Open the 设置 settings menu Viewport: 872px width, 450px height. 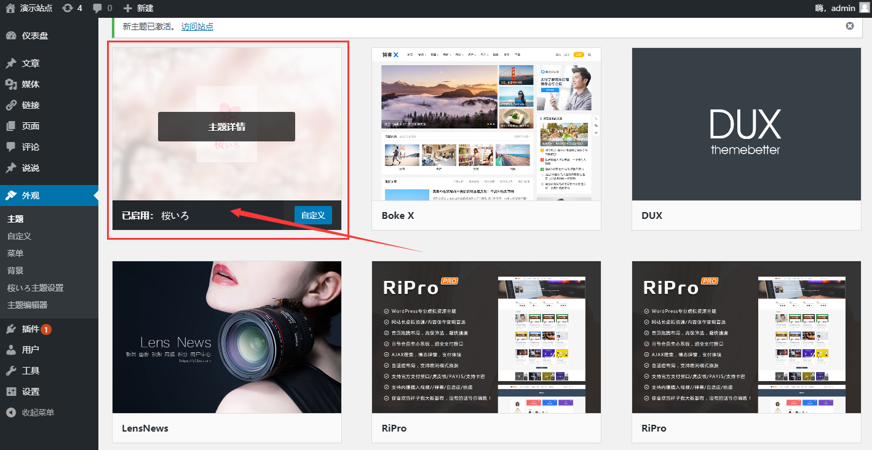30,392
